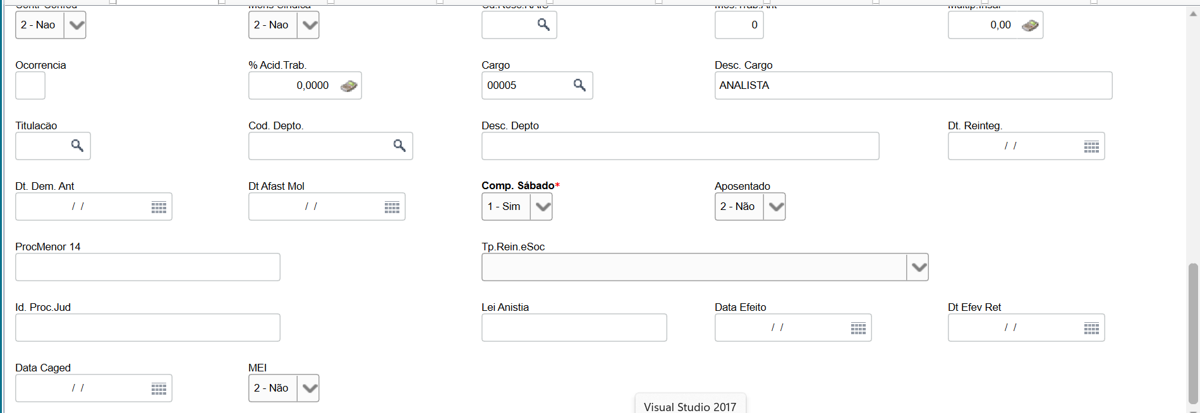The image size is (1200, 413).
Task: Click the Titulacão search magnifier icon
Action: 77,146
